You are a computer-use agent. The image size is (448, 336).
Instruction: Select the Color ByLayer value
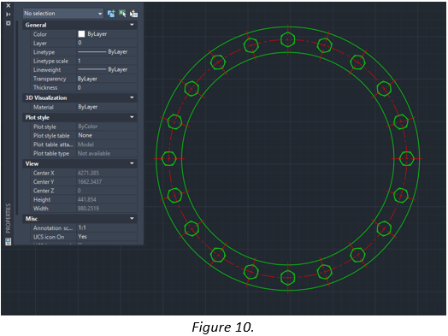coord(97,34)
